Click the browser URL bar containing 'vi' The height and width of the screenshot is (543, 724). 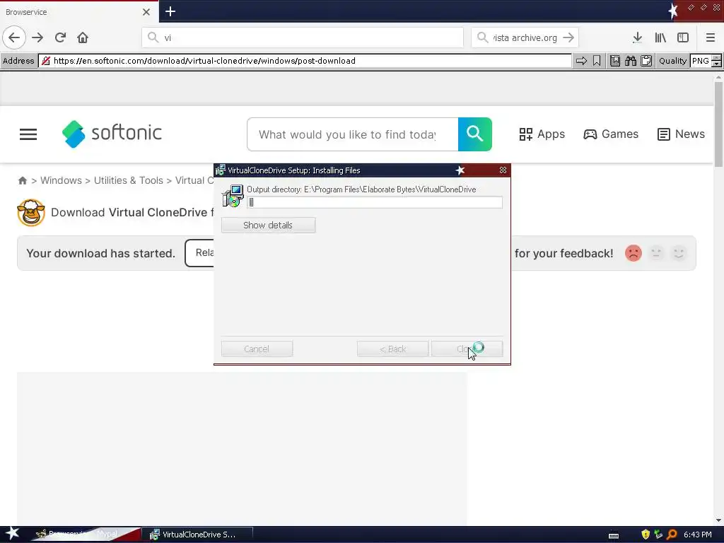(303, 37)
